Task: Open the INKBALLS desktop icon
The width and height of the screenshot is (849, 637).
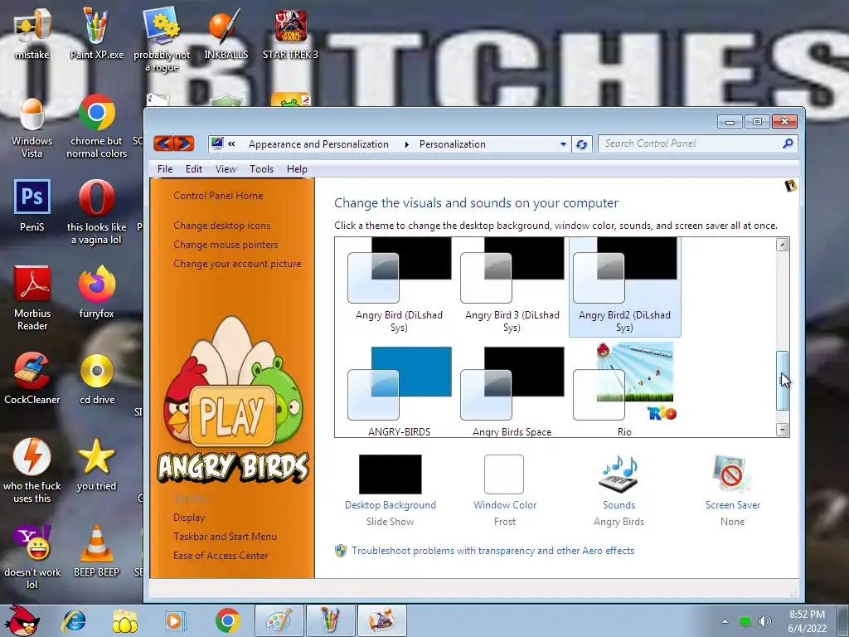Action: 226,33
